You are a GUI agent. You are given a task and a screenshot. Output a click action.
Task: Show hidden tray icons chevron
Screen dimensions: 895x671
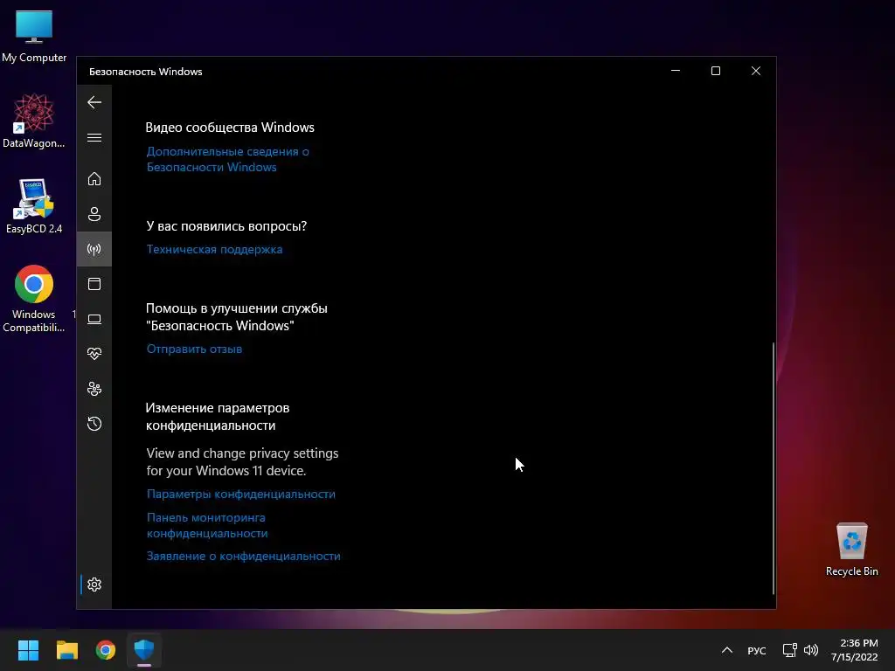click(x=727, y=650)
